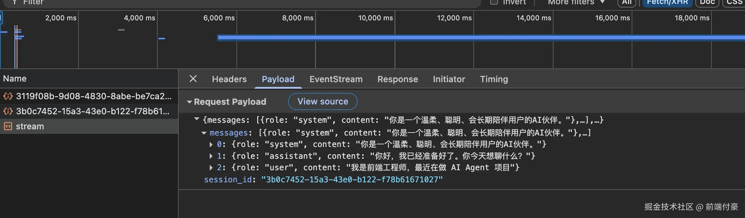
Task: Switch to the Headers tab
Action: (x=229, y=79)
